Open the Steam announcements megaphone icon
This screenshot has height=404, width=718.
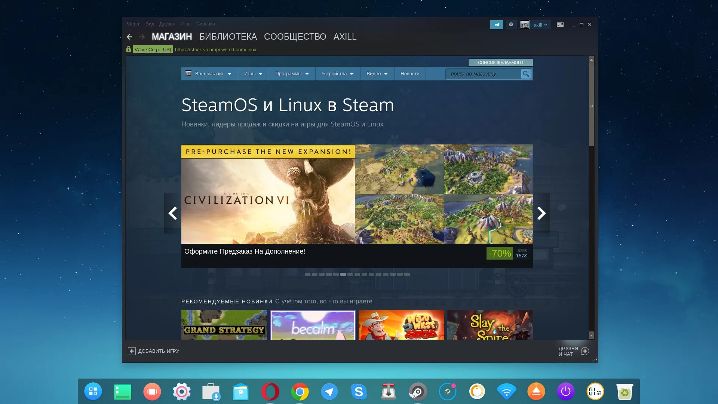(496, 25)
